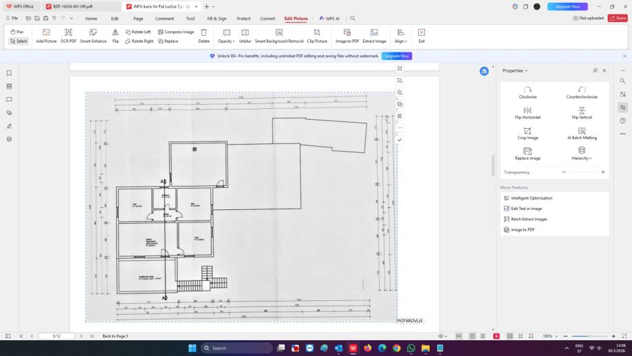Image resolution: width=632 pixels, height=356 pixels.
Task: Click Edit Text in Image link
Action: click(526, 209)
